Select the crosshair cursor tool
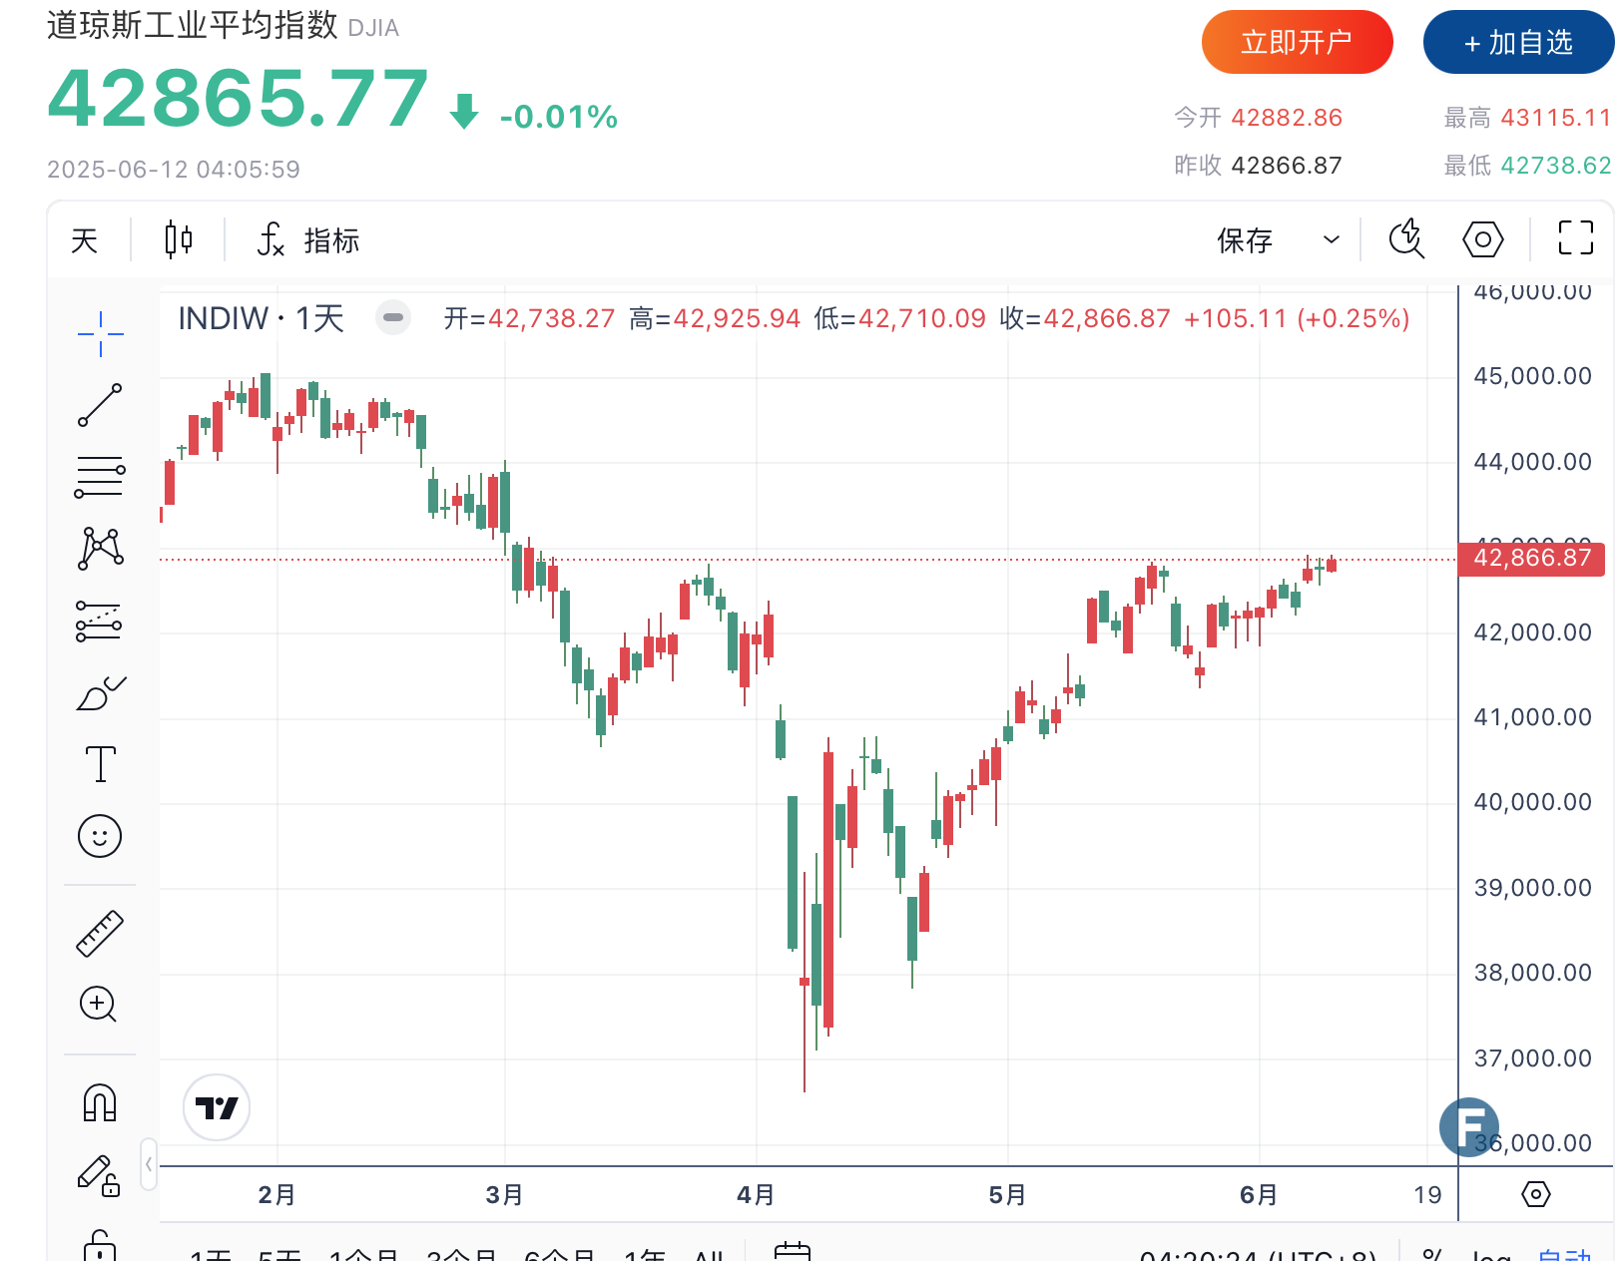The height and width of the screenshot is (1261, 1623). (x=100, y=333)
